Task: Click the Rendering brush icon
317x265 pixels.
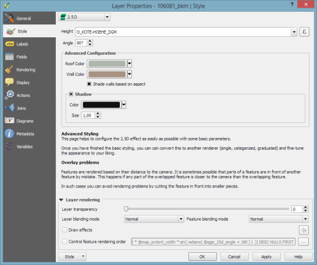Action: [x=9, y=69]
